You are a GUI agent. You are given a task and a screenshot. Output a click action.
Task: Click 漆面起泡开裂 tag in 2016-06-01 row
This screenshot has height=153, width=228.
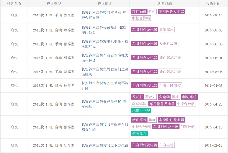(170, 57)
